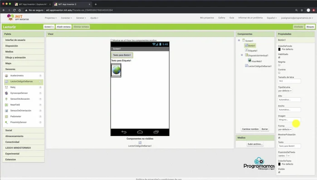Open Forma por defecto dropdown

tap(285, 129)
